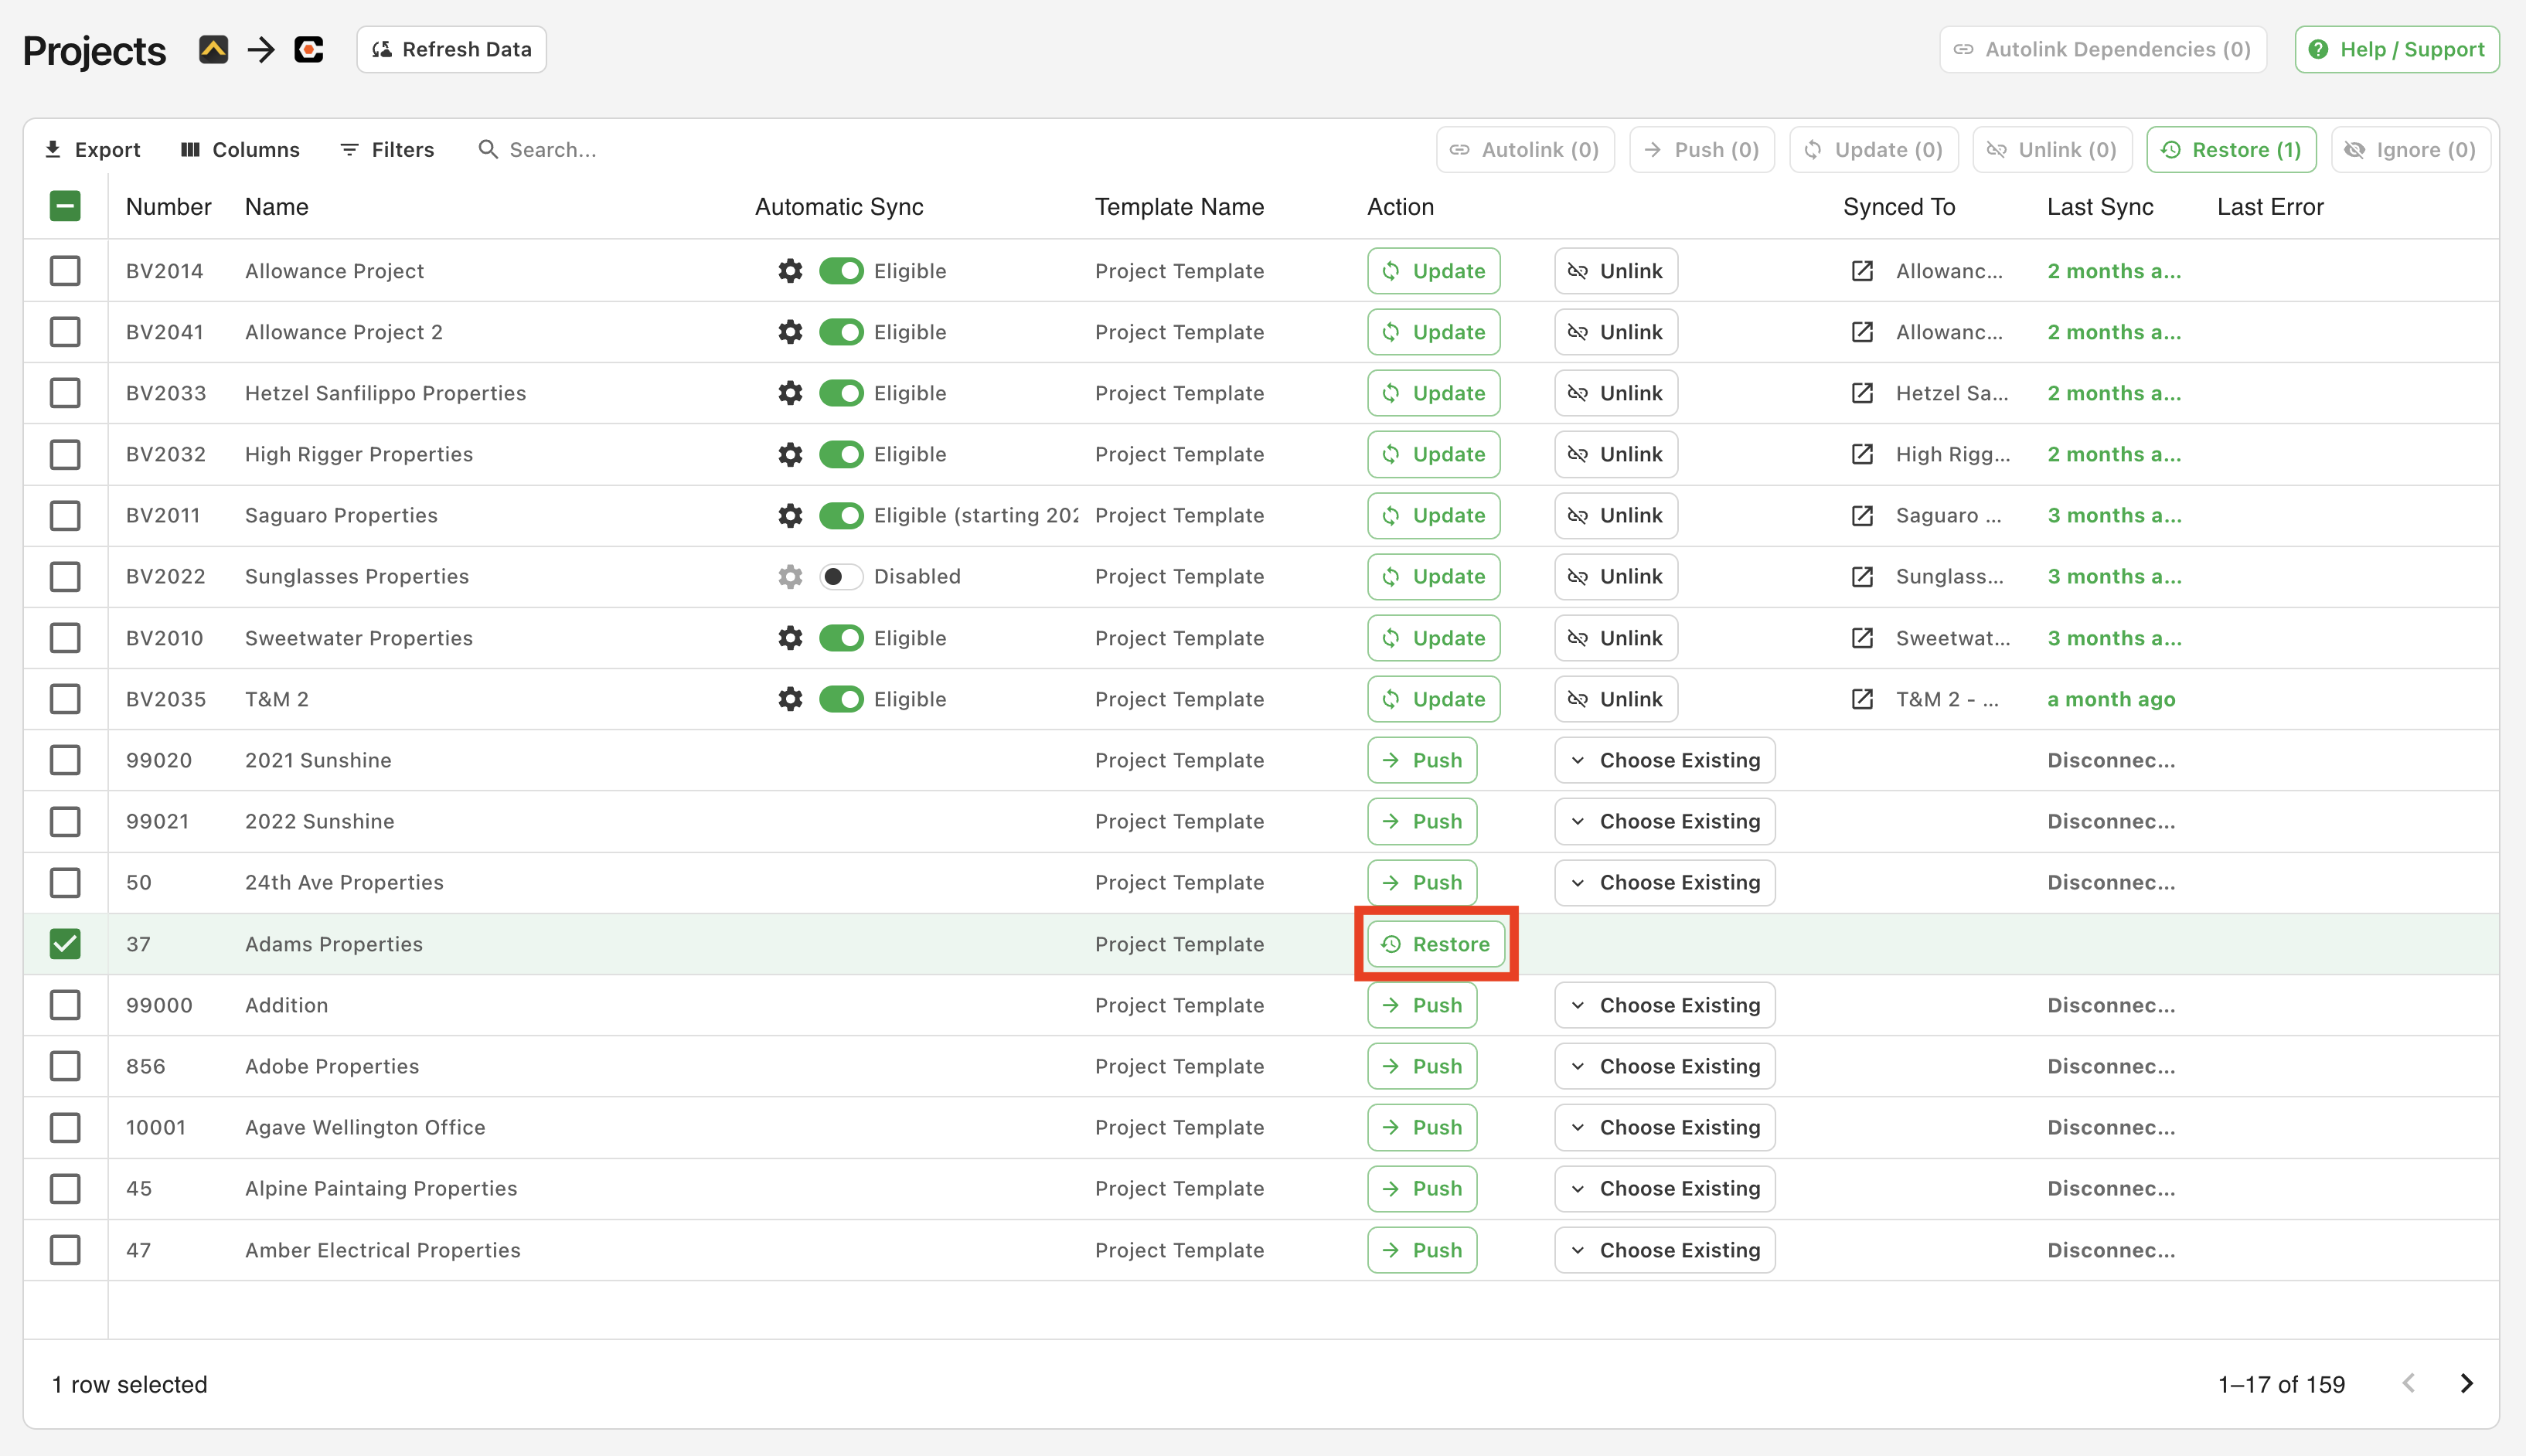Expand Choose Existing for Agave Wellington Office

1665,1127
